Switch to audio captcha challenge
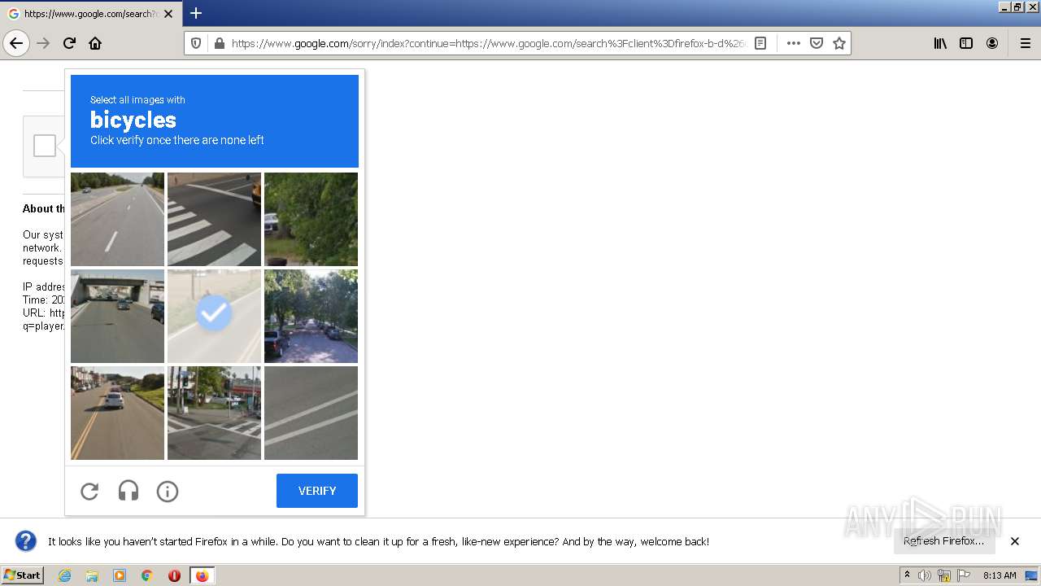Image resolution: width=1041 pixels, height=586 pixels. (x=128, y=491)
